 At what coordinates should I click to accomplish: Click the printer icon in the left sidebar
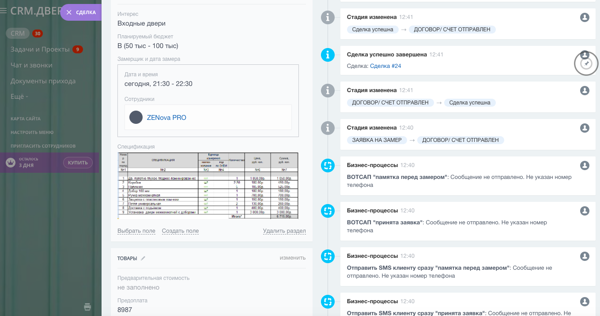coord(87,307)
